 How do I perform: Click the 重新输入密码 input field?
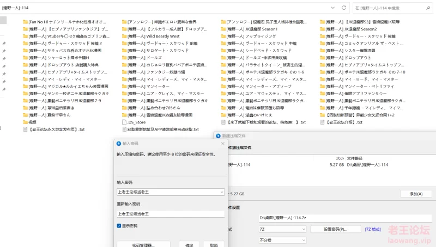[171, 214]
